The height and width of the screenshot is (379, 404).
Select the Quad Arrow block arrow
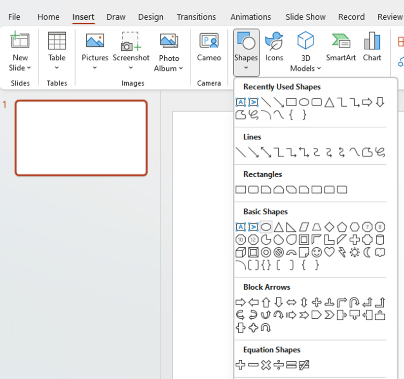click(317, 302)
